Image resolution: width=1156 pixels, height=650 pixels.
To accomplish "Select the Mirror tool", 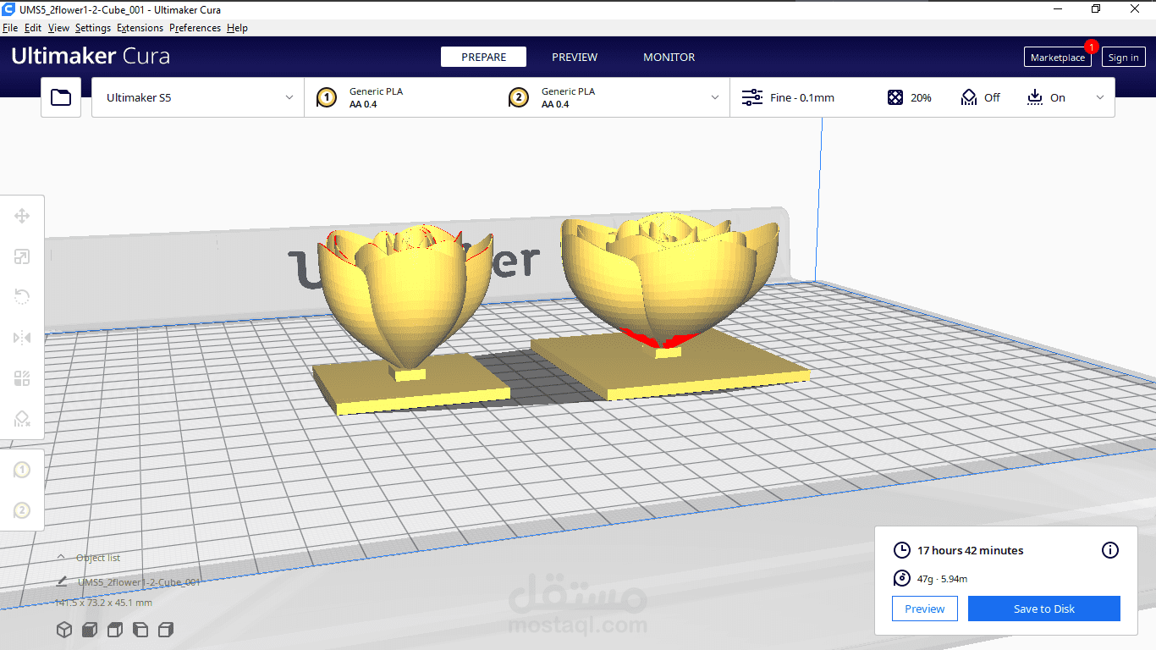I will pyautogui.click(x=22, y=338).
